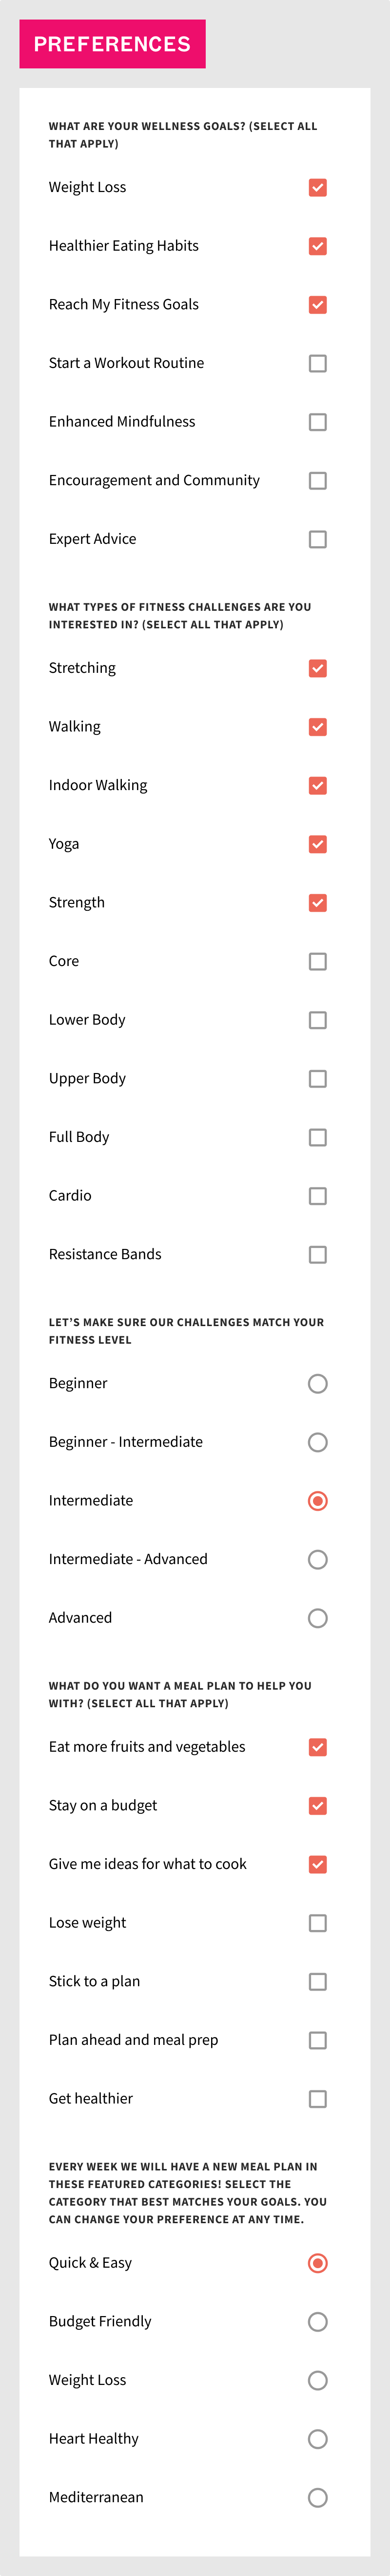Deselect the Yoga challenge checkbox

317,844
